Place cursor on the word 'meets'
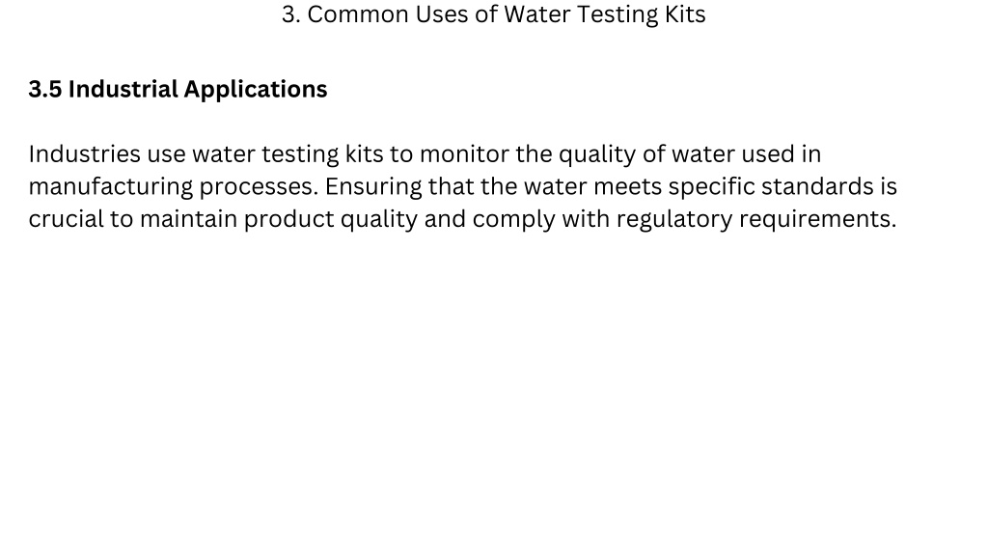988x556 pixels. click(627, 187)
